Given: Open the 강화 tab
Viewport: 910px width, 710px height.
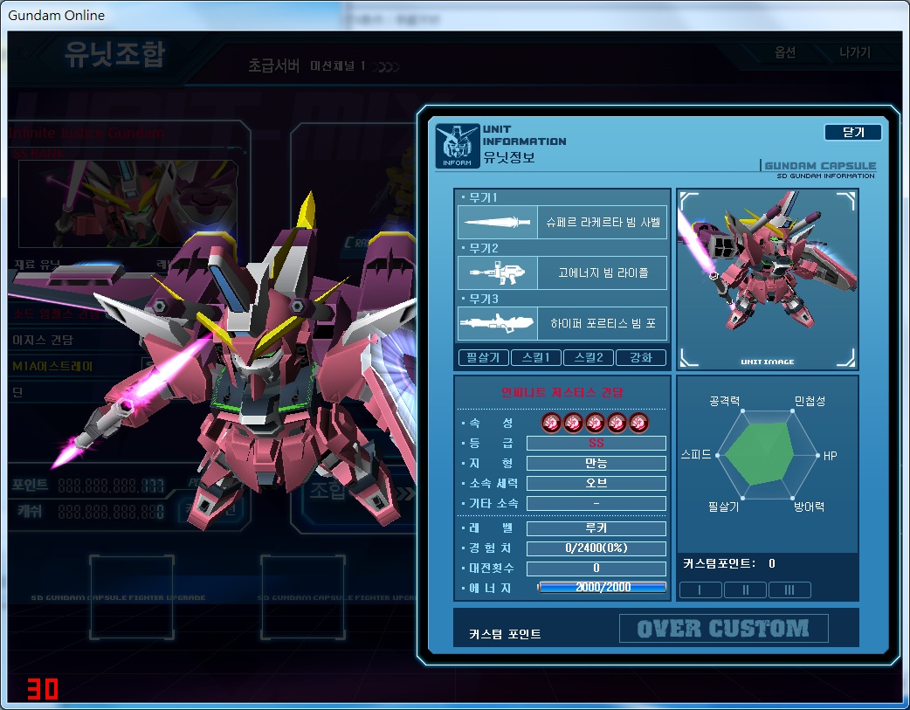Looking at the screenshot, I should coord(641,357).
